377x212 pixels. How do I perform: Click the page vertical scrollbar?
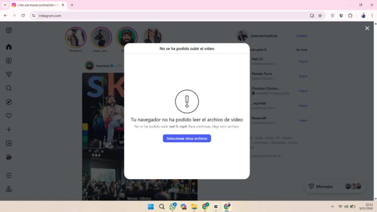(x=375, y=111)
